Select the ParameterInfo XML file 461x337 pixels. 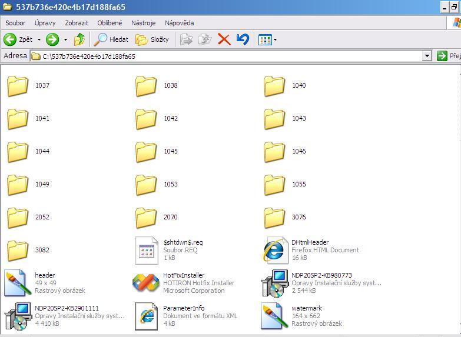click(x=146, y=316)
